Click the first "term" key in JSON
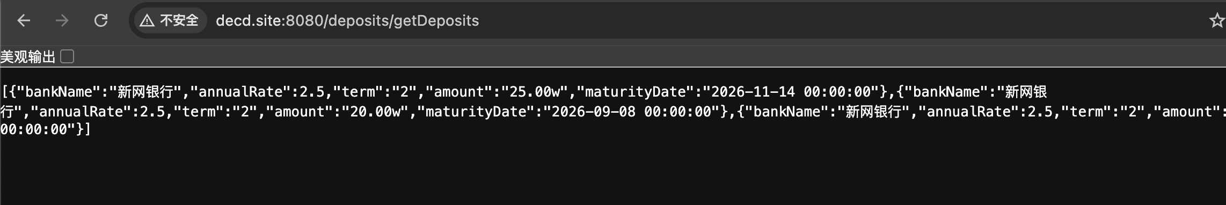 pyautogui.click(x=359, y=92)
